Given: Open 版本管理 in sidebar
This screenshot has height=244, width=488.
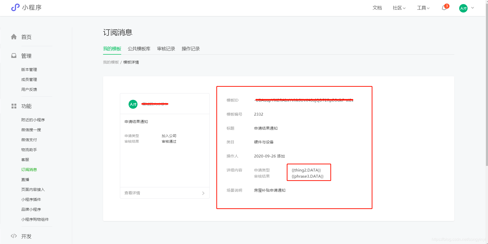Looking at the screenshot, I should pyautogui.click(x=29, y=69).
